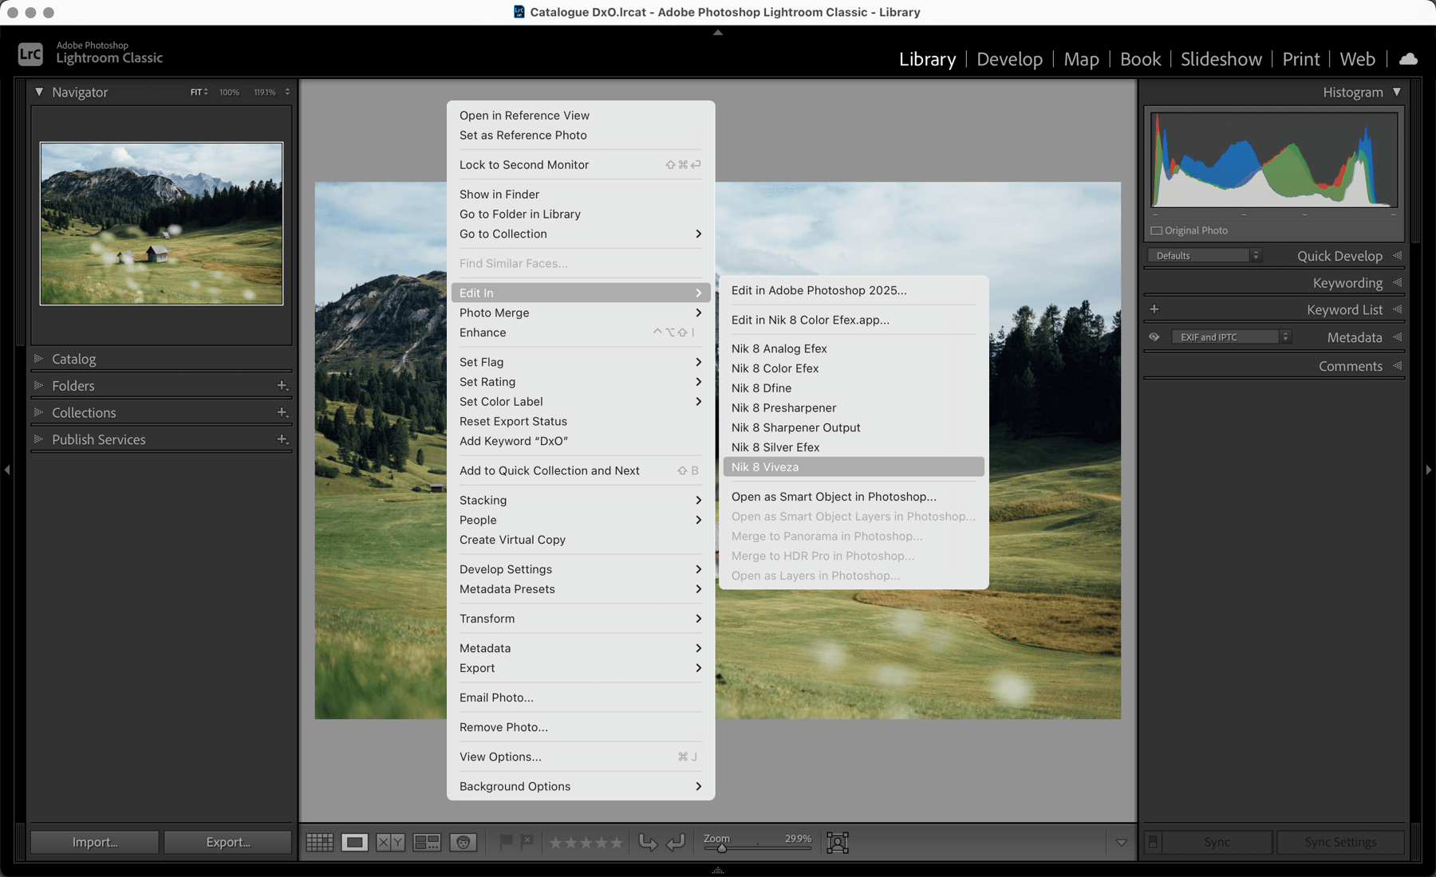Rotate photo clockwise icon
Screen dimensions: 1436x877
click(x=676, y=842)
